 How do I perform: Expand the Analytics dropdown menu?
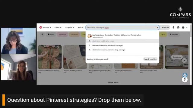tap(70, 28)
